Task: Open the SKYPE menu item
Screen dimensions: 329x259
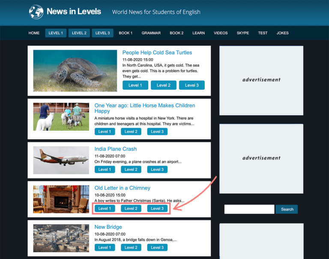Action: [x=242, y=33]
